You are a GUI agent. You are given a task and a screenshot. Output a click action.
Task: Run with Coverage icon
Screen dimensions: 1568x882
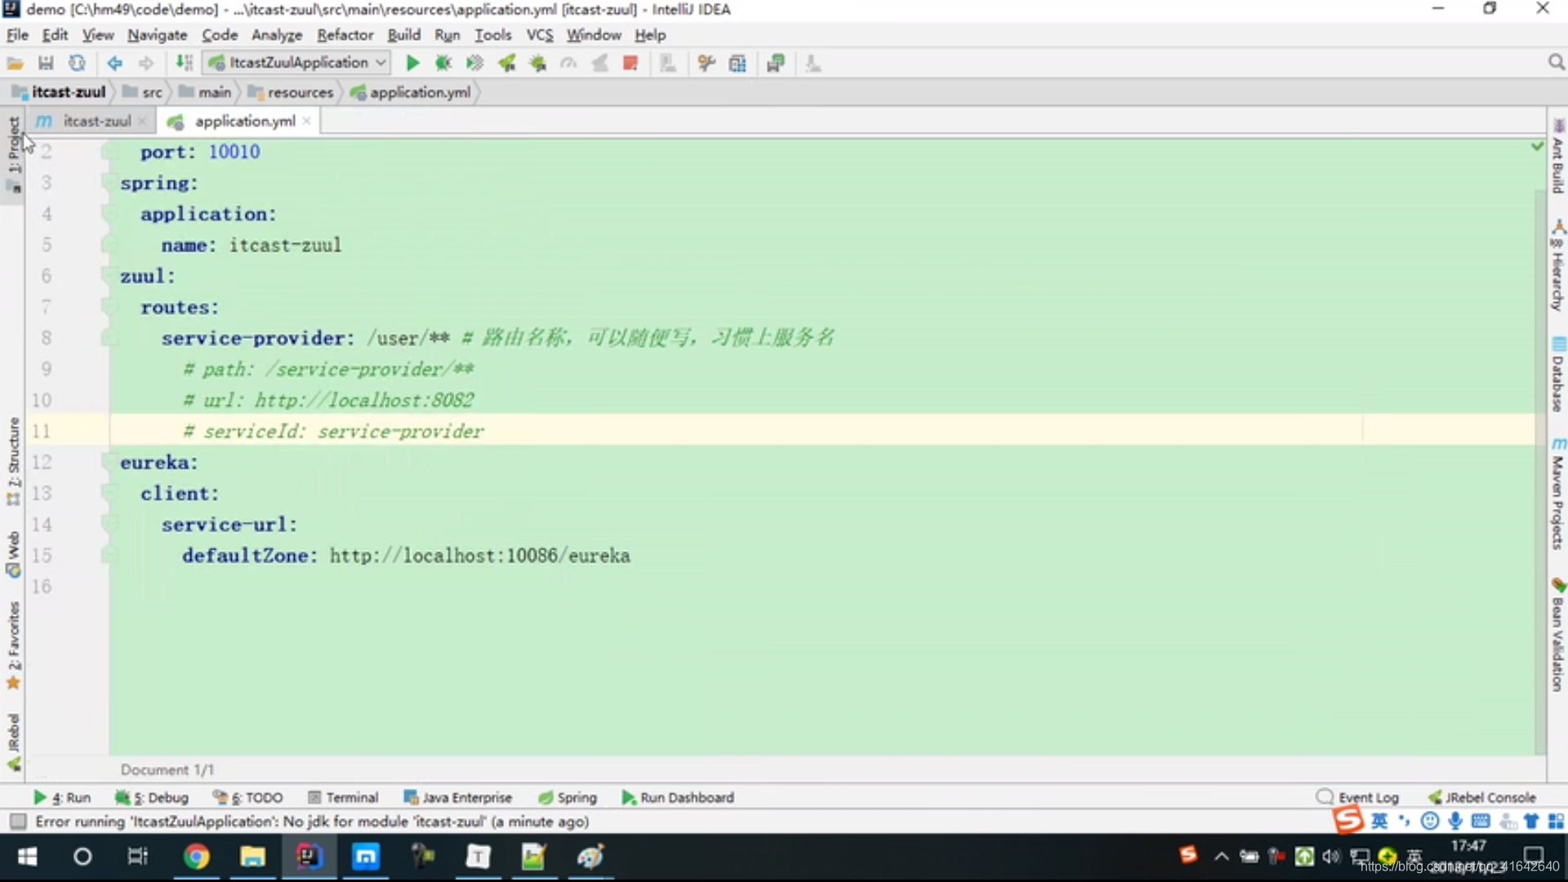click(x=474, y=63)
